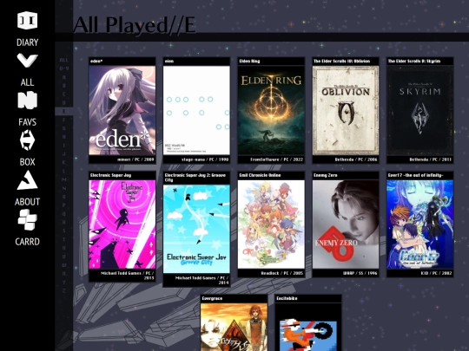Open the Diary page icon
The image size is (469, 351).
[27, 20]
